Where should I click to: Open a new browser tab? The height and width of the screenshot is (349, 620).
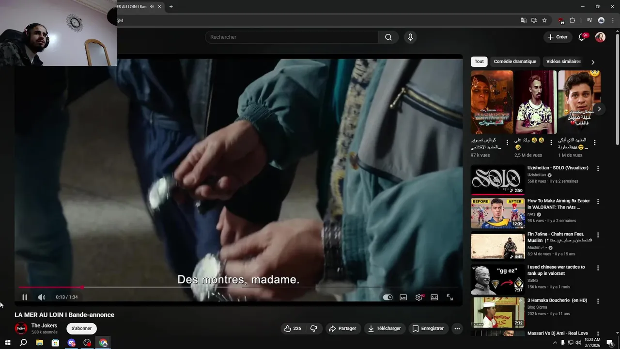click(x=171, y=6)
